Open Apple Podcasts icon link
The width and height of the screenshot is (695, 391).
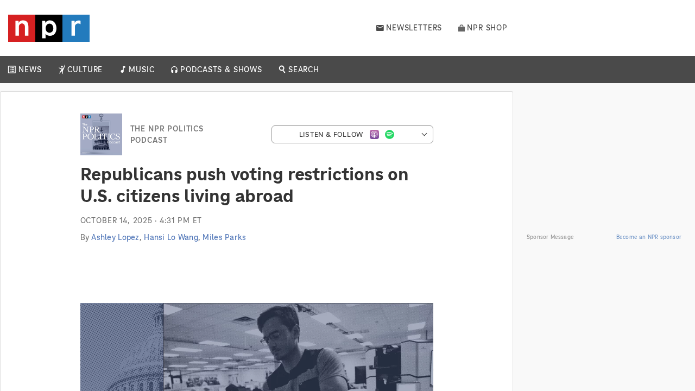[x=375, y=135]
